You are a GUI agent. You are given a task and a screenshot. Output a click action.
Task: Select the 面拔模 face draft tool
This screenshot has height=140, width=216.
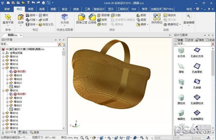click(x=103, y=15)
